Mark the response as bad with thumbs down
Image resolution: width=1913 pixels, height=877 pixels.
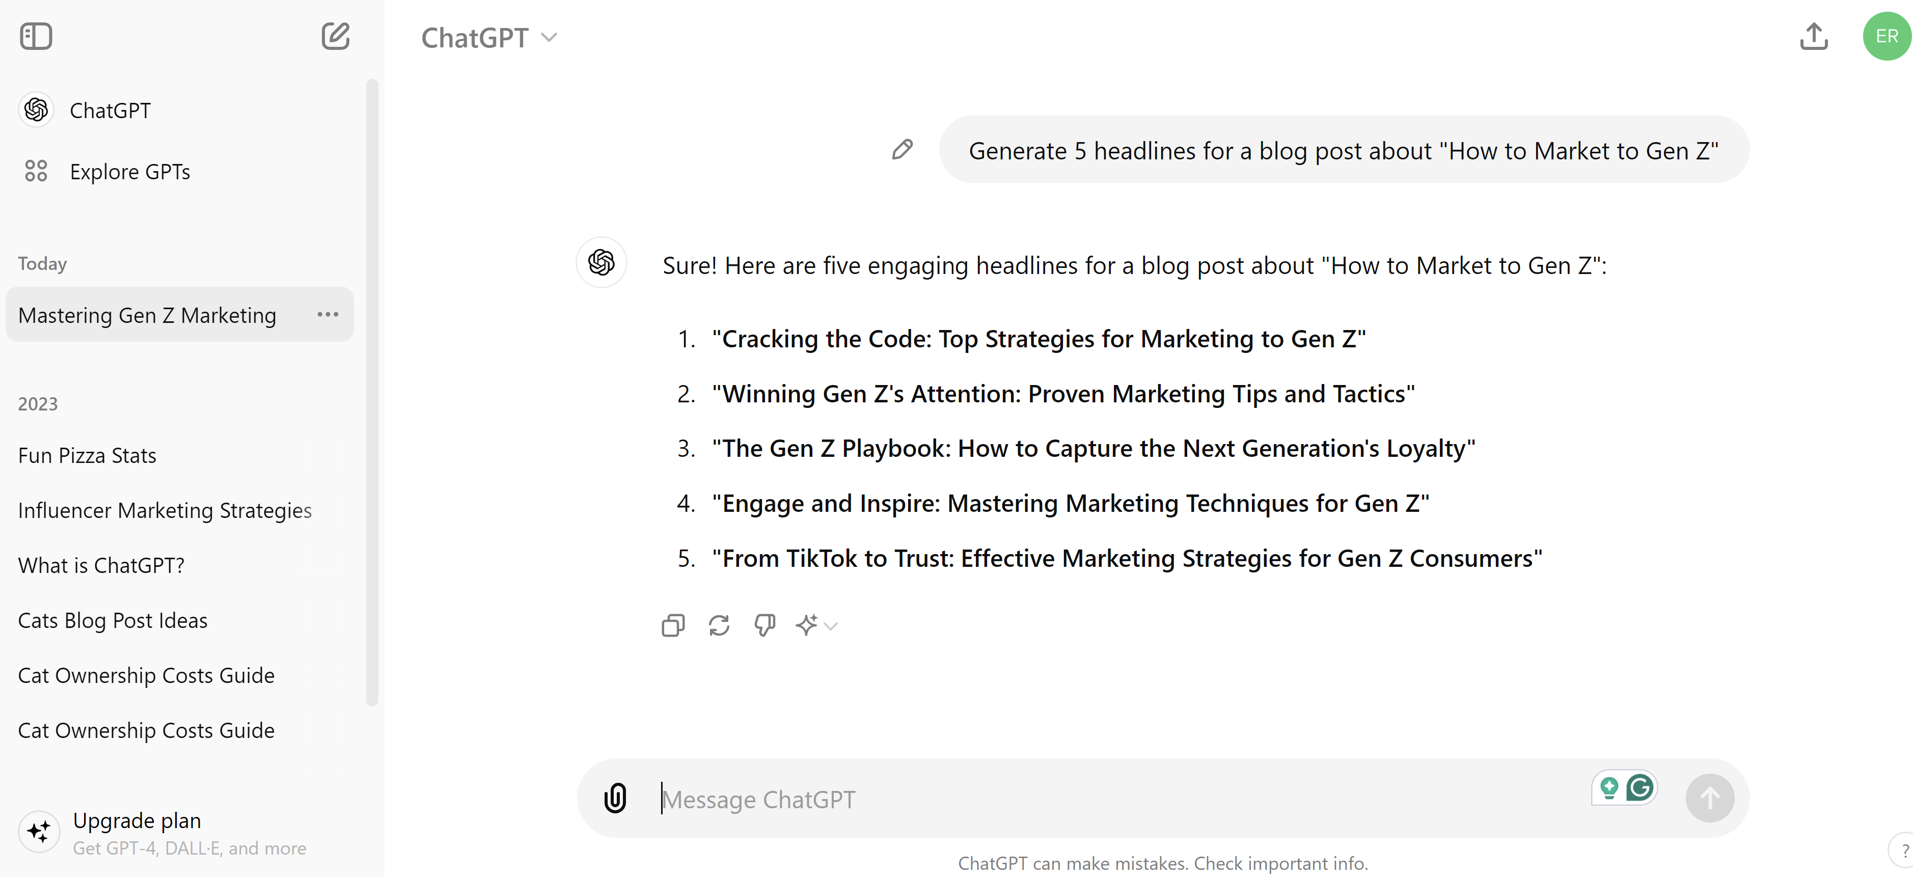[764, 625]
